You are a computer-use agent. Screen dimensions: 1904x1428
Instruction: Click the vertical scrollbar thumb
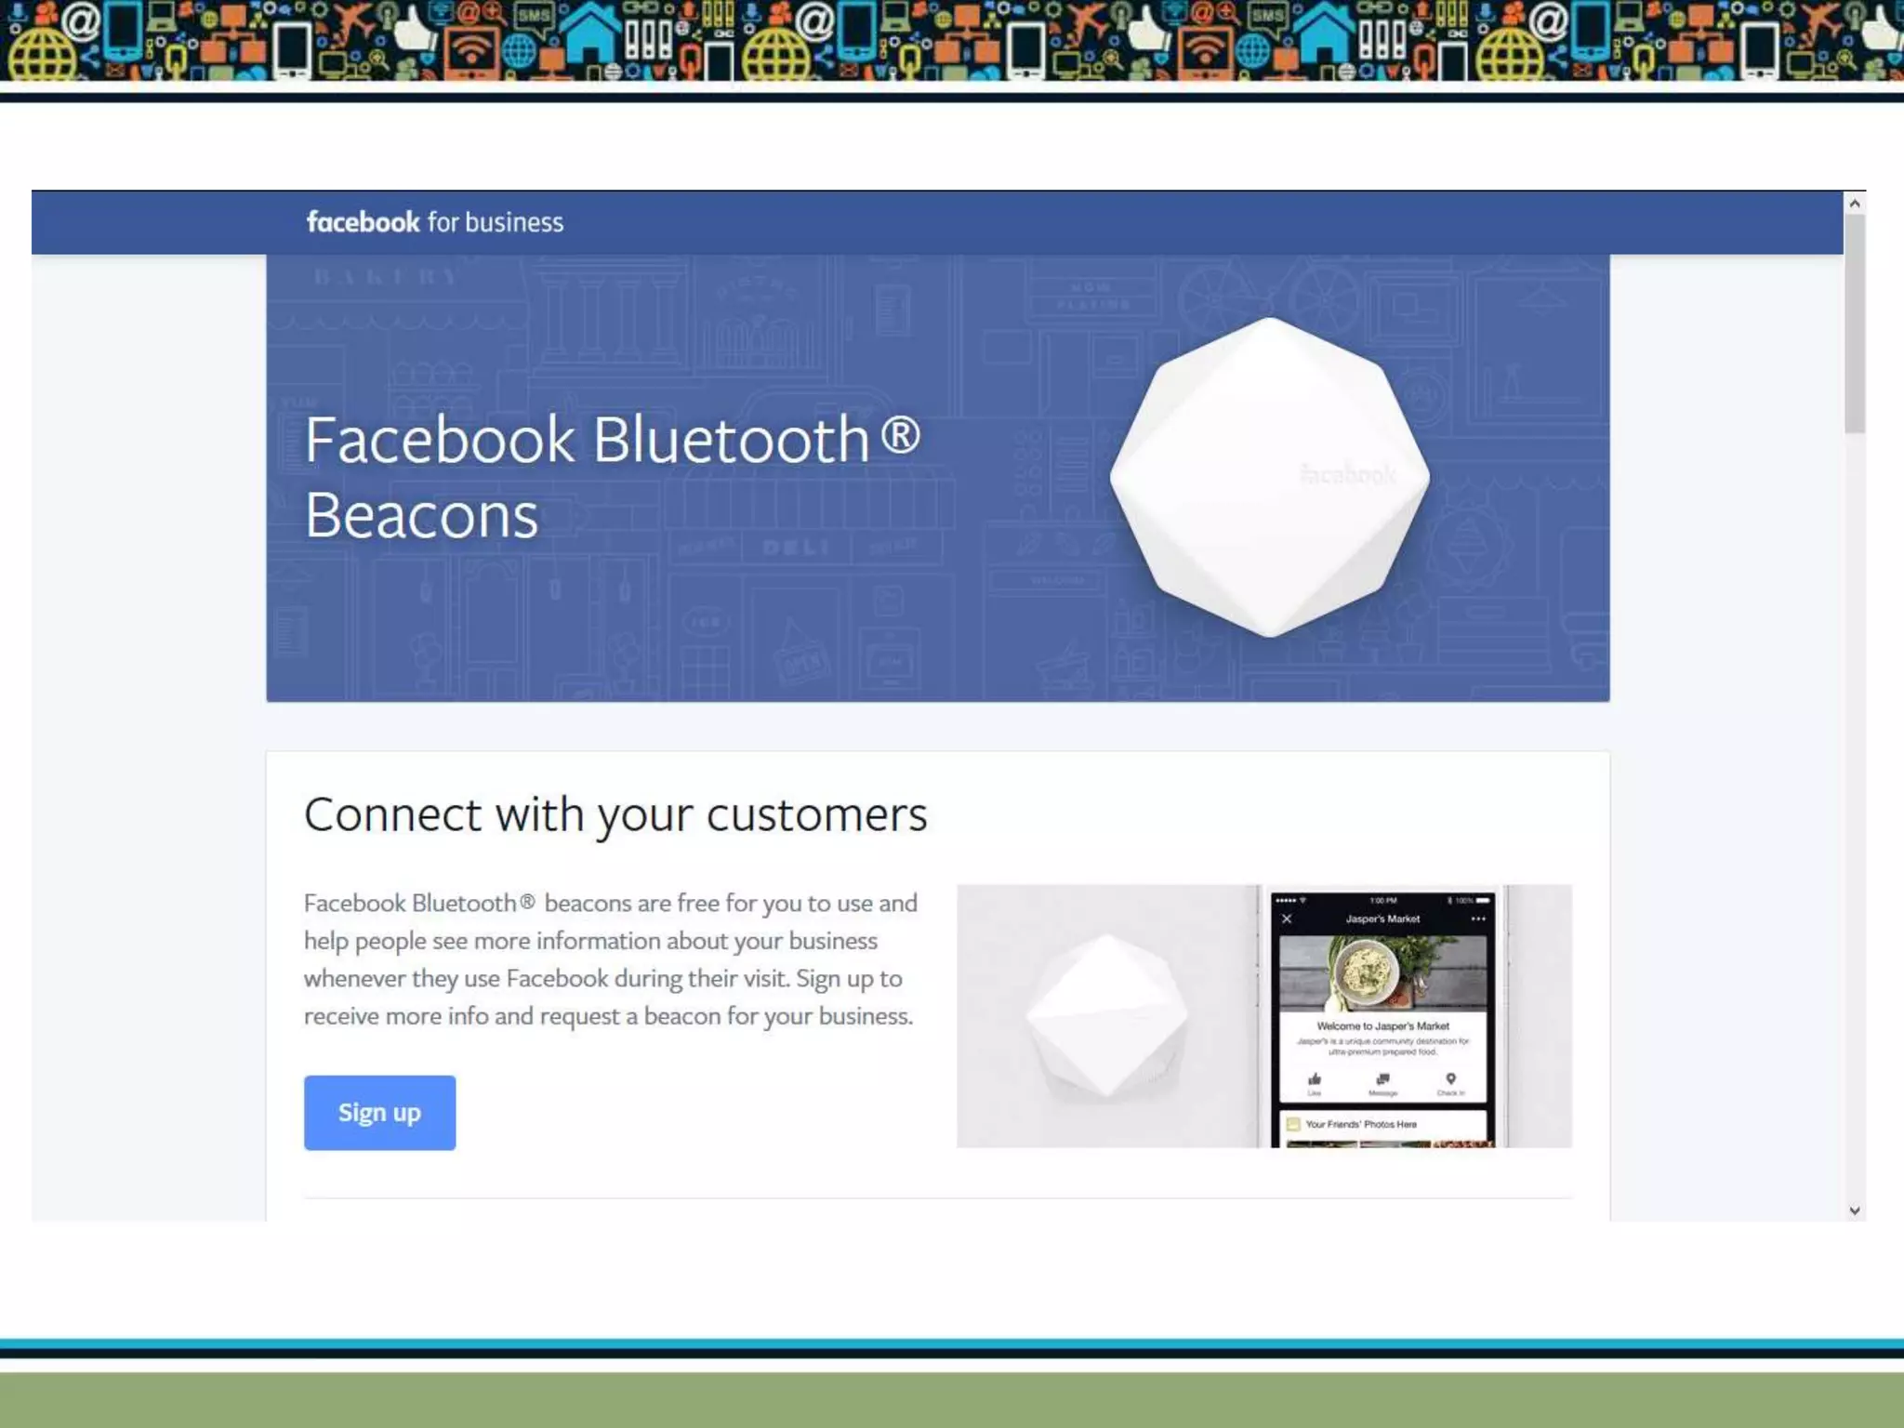point(1854,324)
